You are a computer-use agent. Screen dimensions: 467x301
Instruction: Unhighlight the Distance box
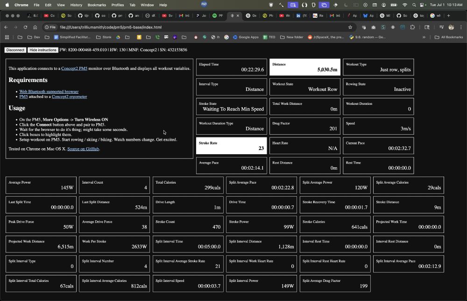(x=304, y=67)
